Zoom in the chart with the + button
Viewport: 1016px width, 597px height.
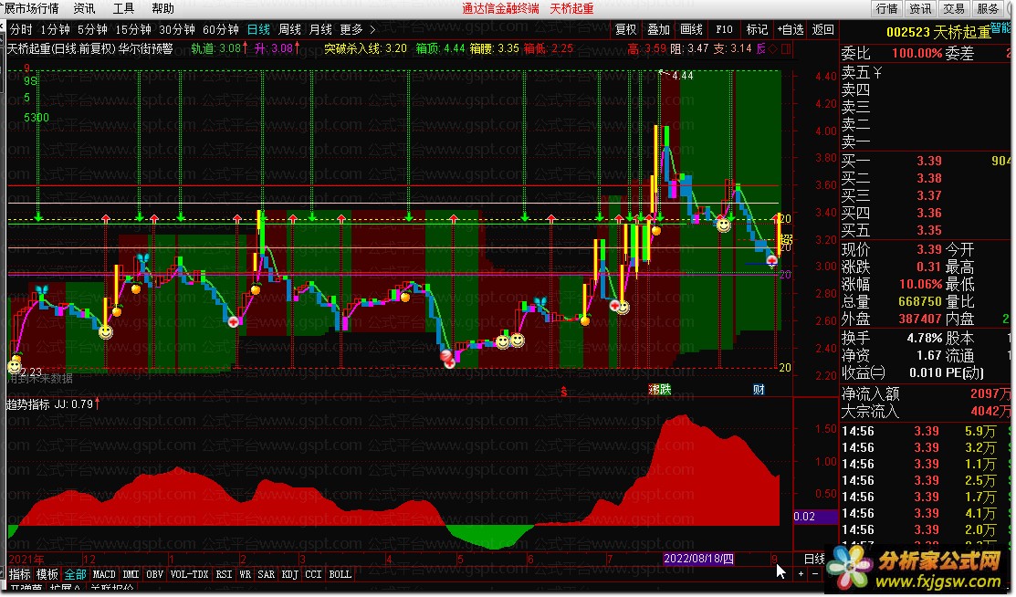coord(801,574)
